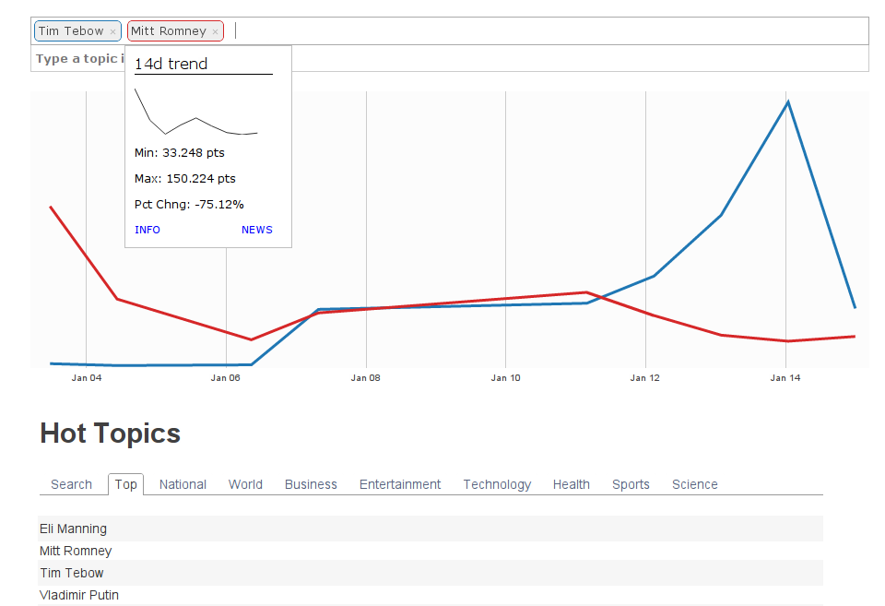Viewport: 885px width, 606px height.
Task: Open the Health tab
Action: click(572, 484)
